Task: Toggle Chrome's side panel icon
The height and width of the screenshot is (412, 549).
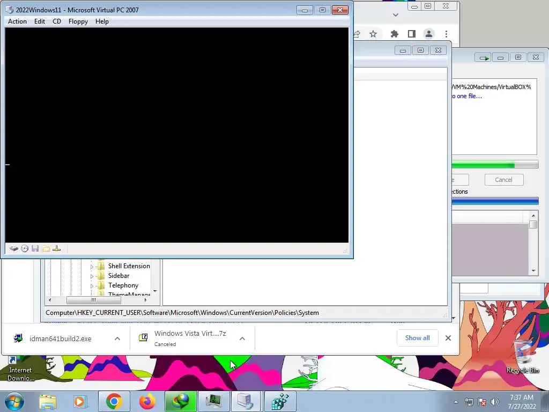Action: [412, 34]
